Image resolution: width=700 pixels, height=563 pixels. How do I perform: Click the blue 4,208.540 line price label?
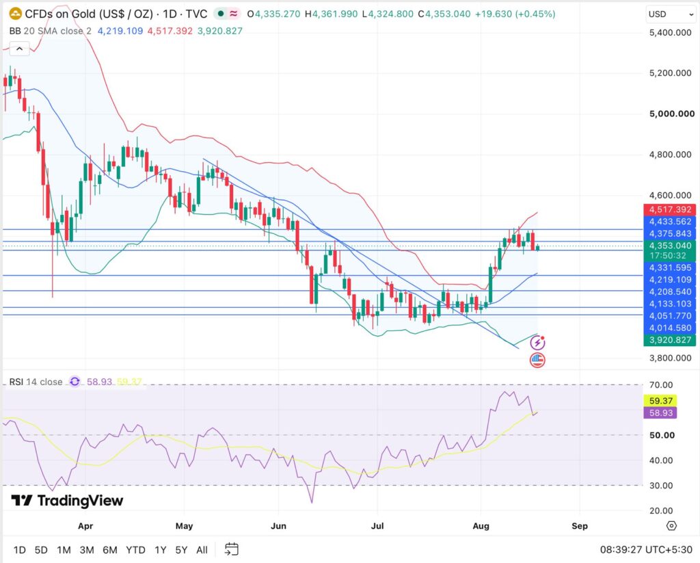[670, 292]
